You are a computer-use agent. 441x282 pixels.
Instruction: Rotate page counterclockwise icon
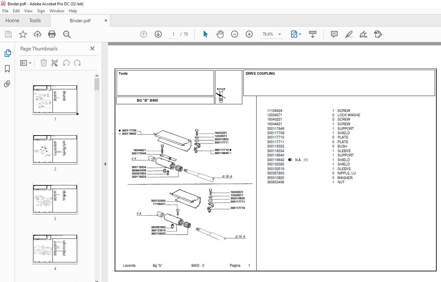click(x=66, y=63)
